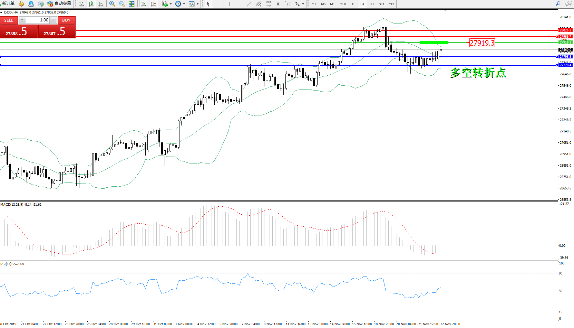The height and width of the screenshot is (328, 574).
Task: Select the crosshair cursor tool
Action: [x=218, y=4]
